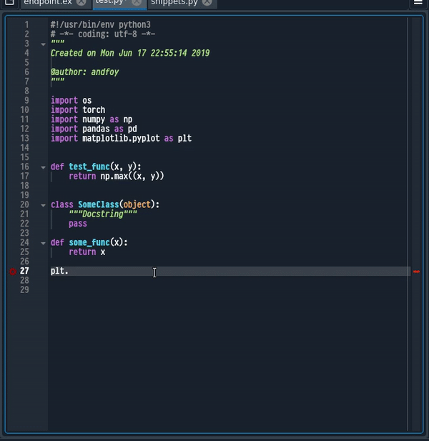Click the shebang line '#!/usr/bin/env python3'
This screenshot has width=429, height=441.
[x=100, y=25]
